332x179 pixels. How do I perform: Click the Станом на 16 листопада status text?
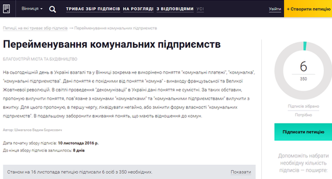point(80,172)
